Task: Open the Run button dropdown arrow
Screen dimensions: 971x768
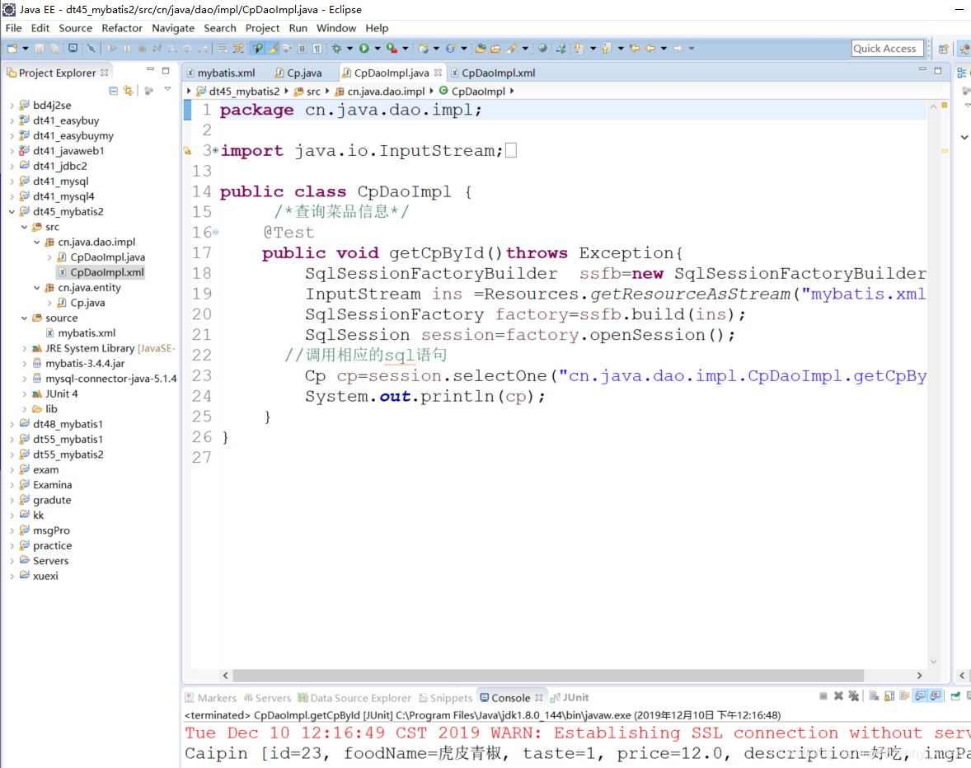Action: coord(378,49)
